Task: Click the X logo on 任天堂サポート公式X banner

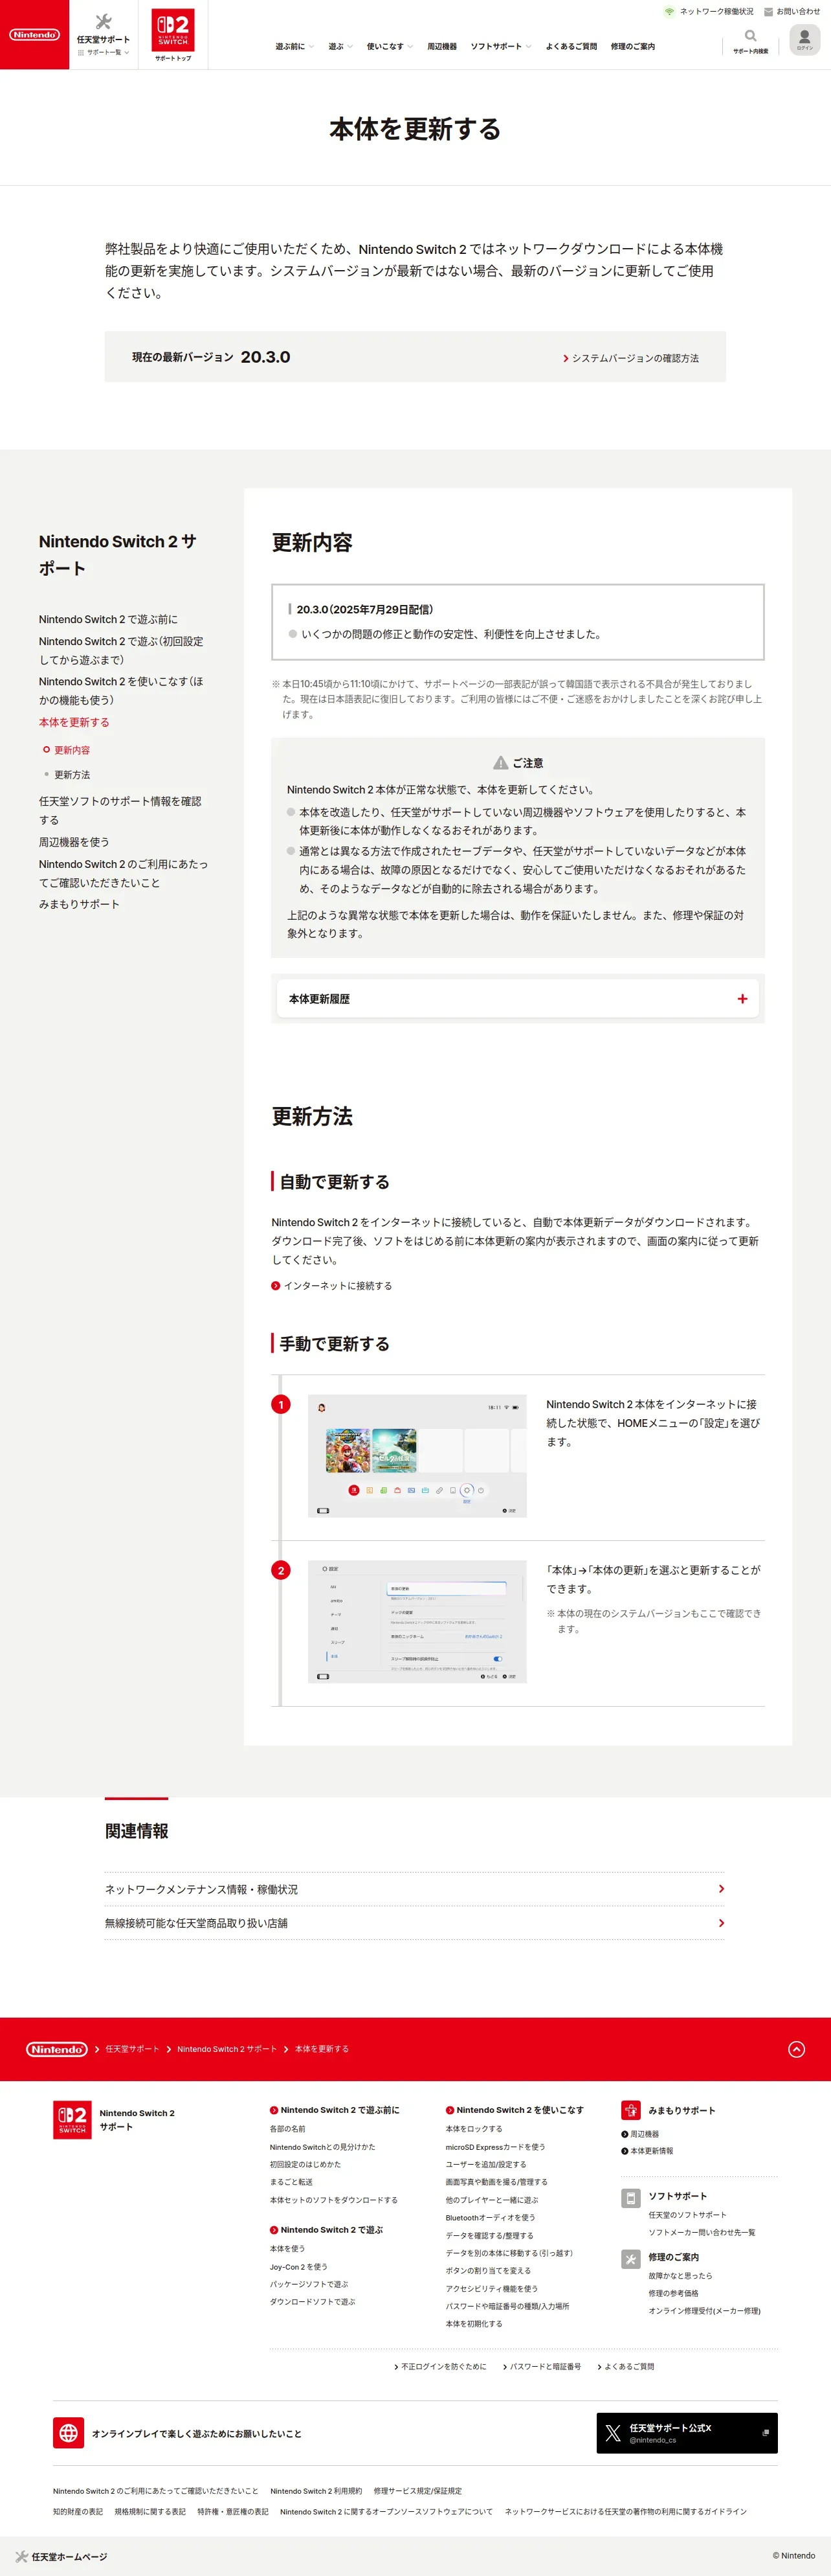Action: (x=614, y=2433)
